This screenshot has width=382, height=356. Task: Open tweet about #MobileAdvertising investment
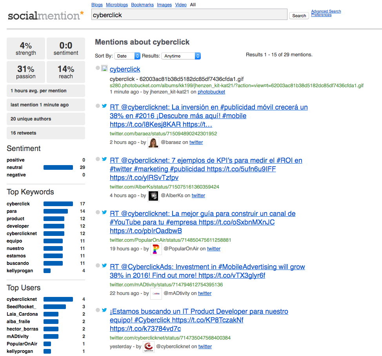[207, 271]
